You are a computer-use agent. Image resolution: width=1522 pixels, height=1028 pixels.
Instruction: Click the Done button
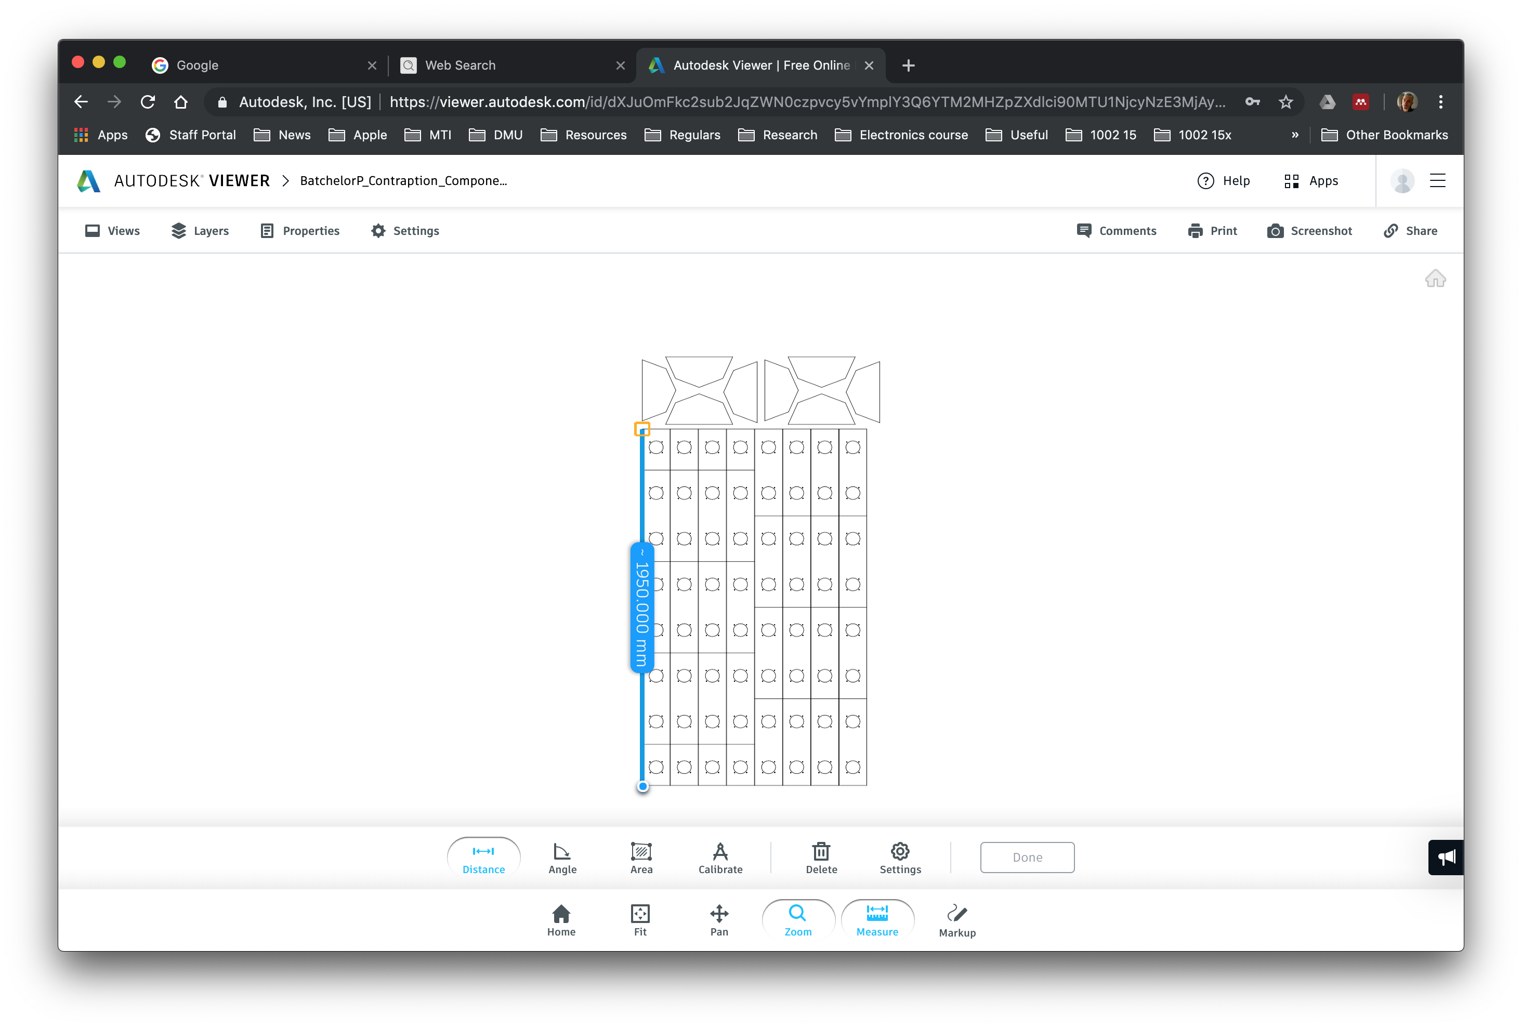pyautogui.click(x=1027, y=857)
